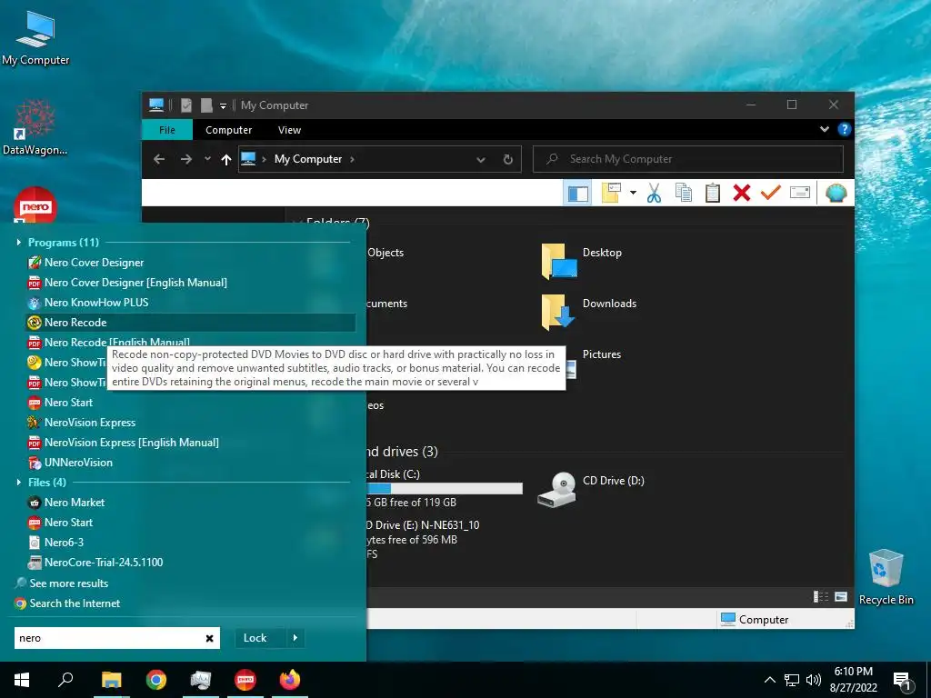Launch Nero Cover Designer
931x698 pixels.
[190, 263]
